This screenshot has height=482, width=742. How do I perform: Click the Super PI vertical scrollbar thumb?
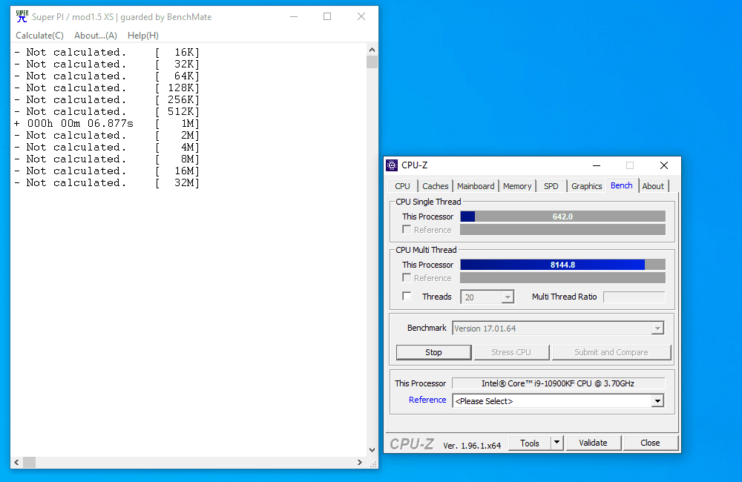click(372, 62)
